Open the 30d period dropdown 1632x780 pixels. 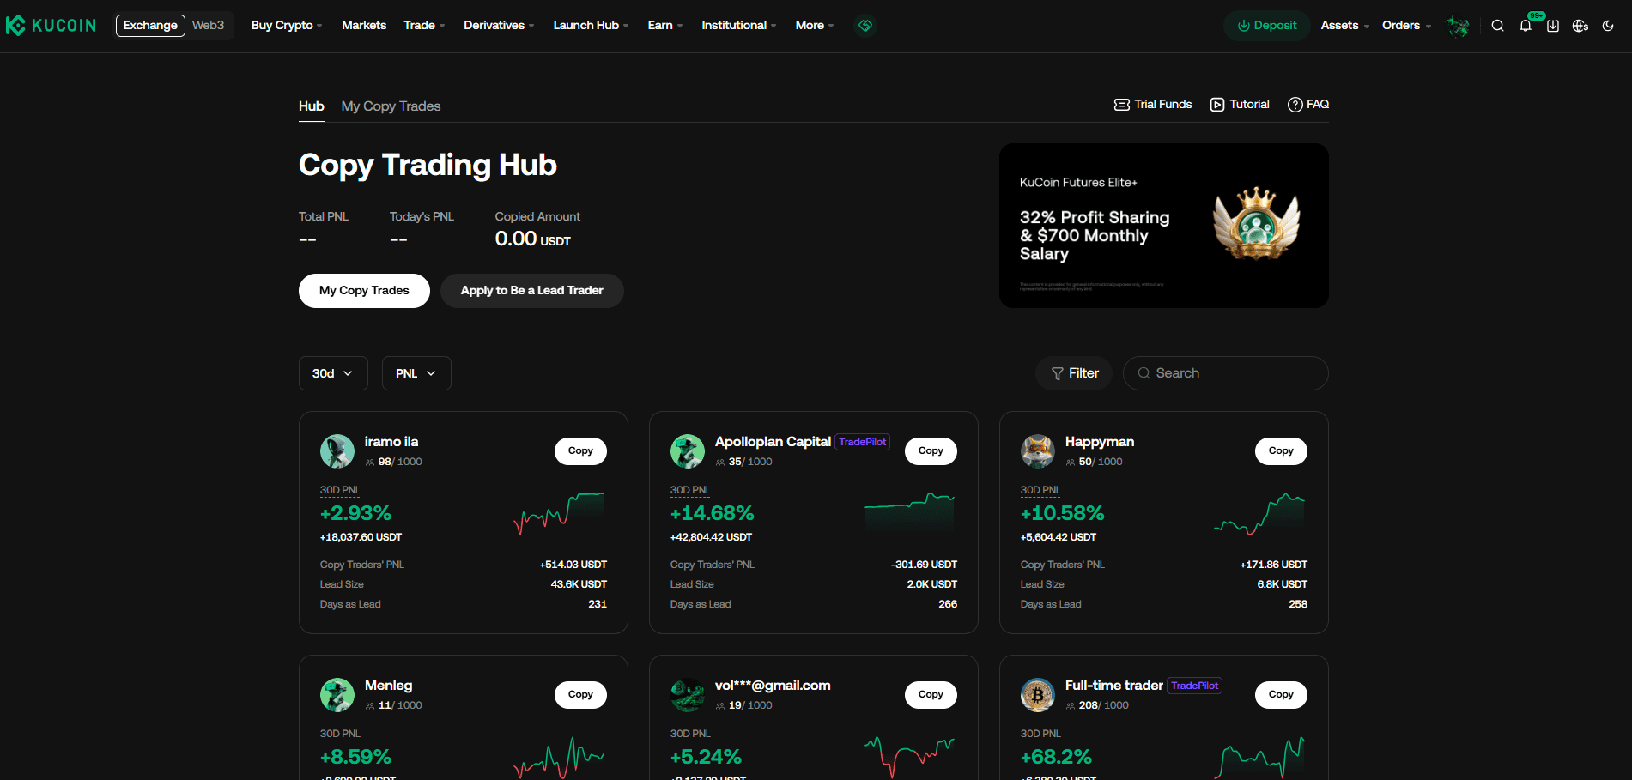(333, 373)
